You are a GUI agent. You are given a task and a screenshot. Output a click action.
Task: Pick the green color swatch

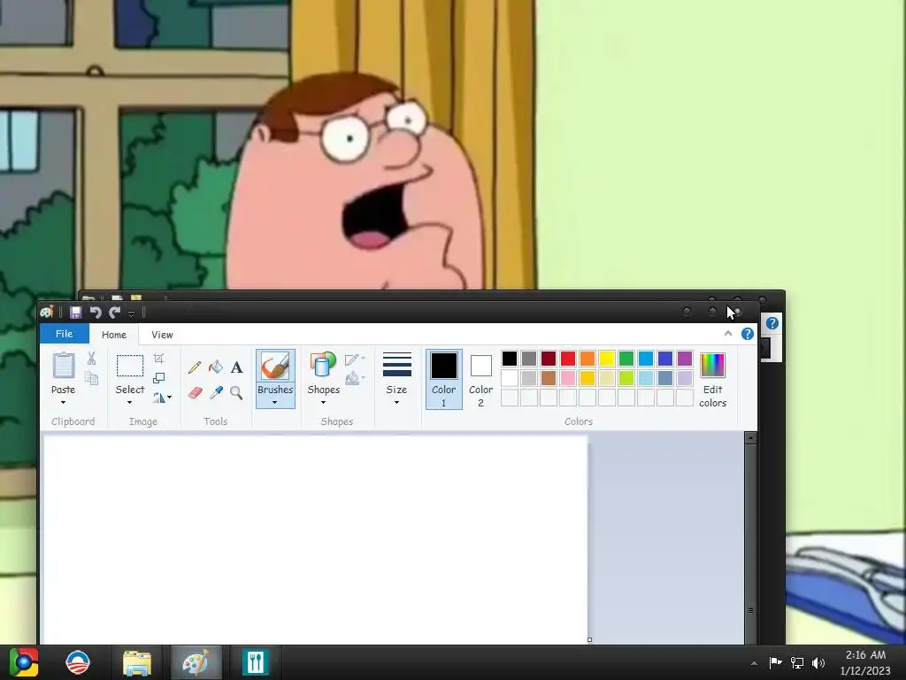click(626, 359)
